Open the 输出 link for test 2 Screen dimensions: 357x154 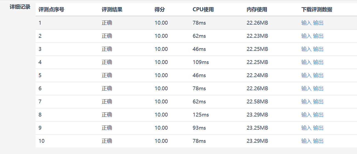(318, 36)
